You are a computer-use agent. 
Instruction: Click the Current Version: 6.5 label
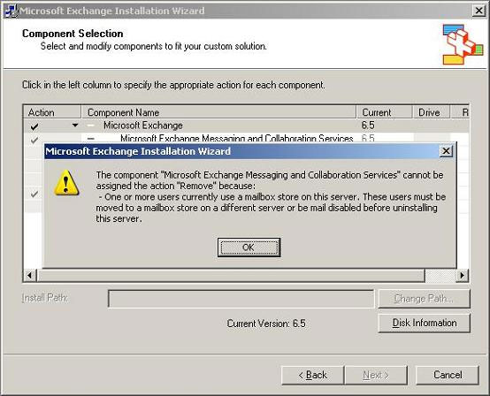click(x=266, y=324)
